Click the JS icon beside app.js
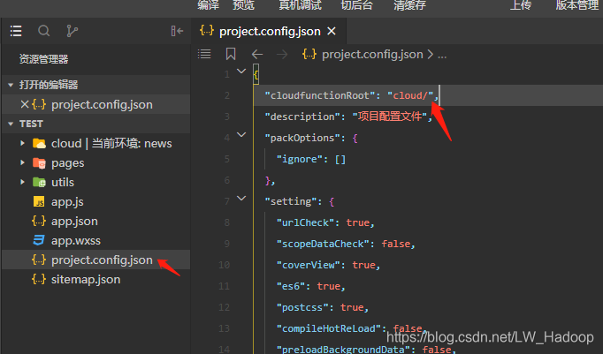The height and width of the screenshot is (354, 603). pyautogui.click(x=39, y=201)
